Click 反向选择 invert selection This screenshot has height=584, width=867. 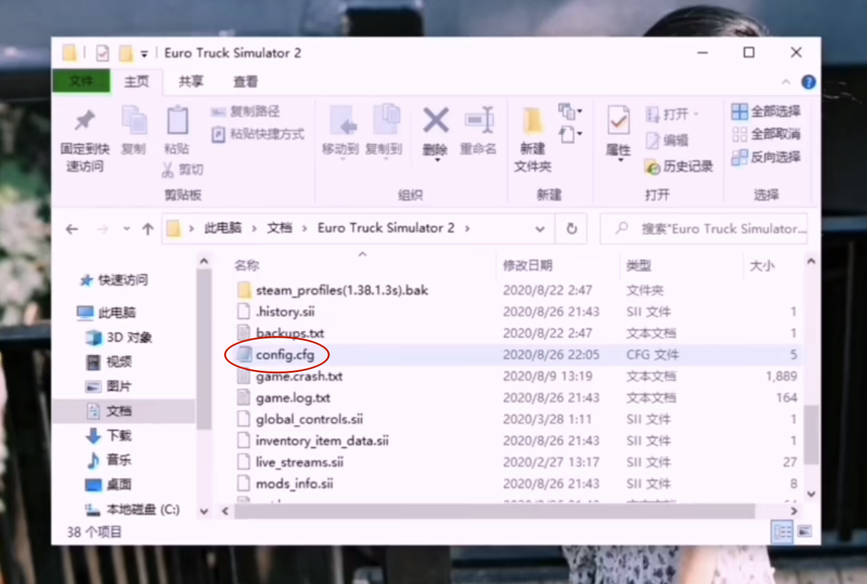pos(766,157)
